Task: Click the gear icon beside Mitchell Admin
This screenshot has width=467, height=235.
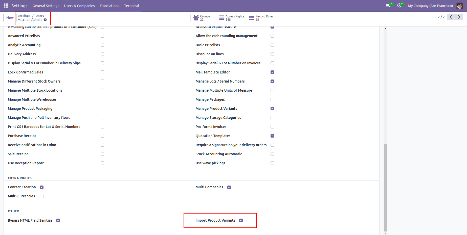Action: [x=45, y=20]
